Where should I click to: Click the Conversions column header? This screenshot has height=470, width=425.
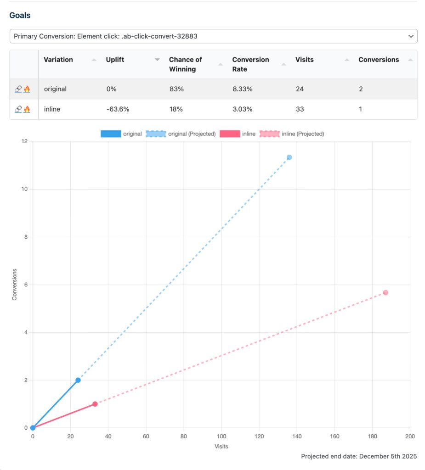379,60
